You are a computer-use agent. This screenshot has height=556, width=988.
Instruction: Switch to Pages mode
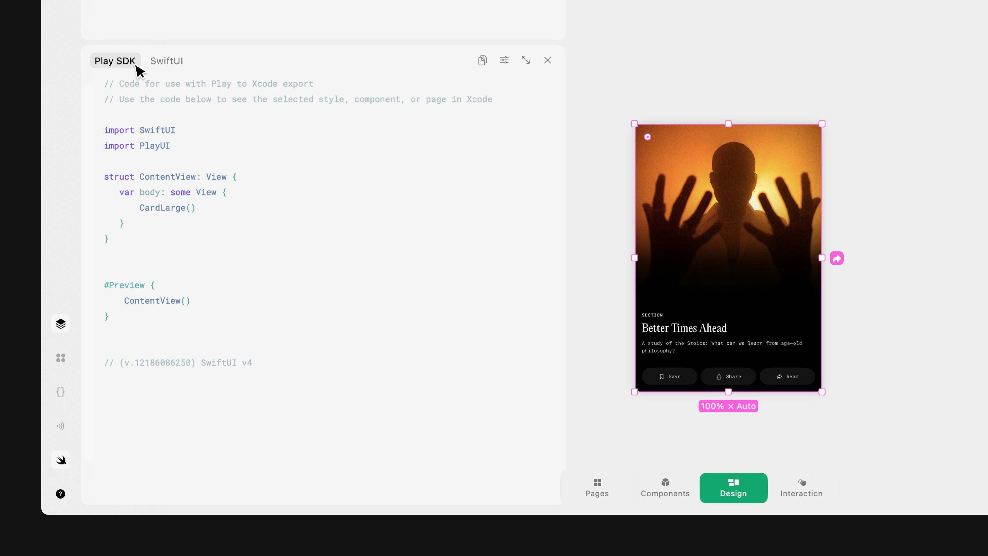597,488
